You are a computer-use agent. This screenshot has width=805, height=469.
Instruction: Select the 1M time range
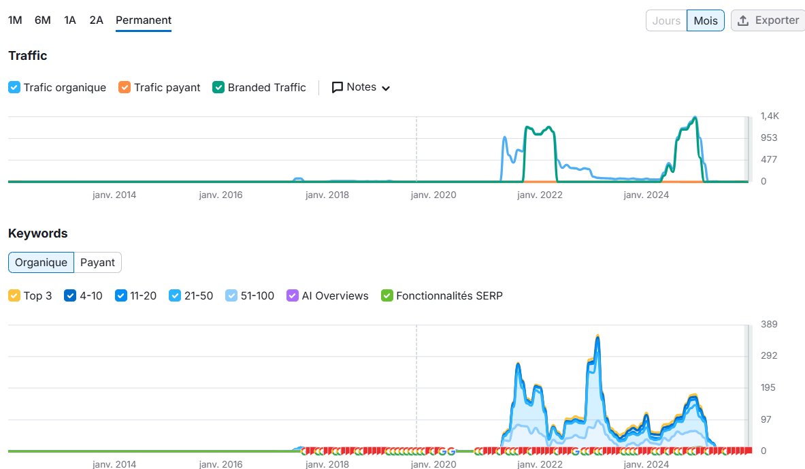pyautogui.click(x=15, y=20)
